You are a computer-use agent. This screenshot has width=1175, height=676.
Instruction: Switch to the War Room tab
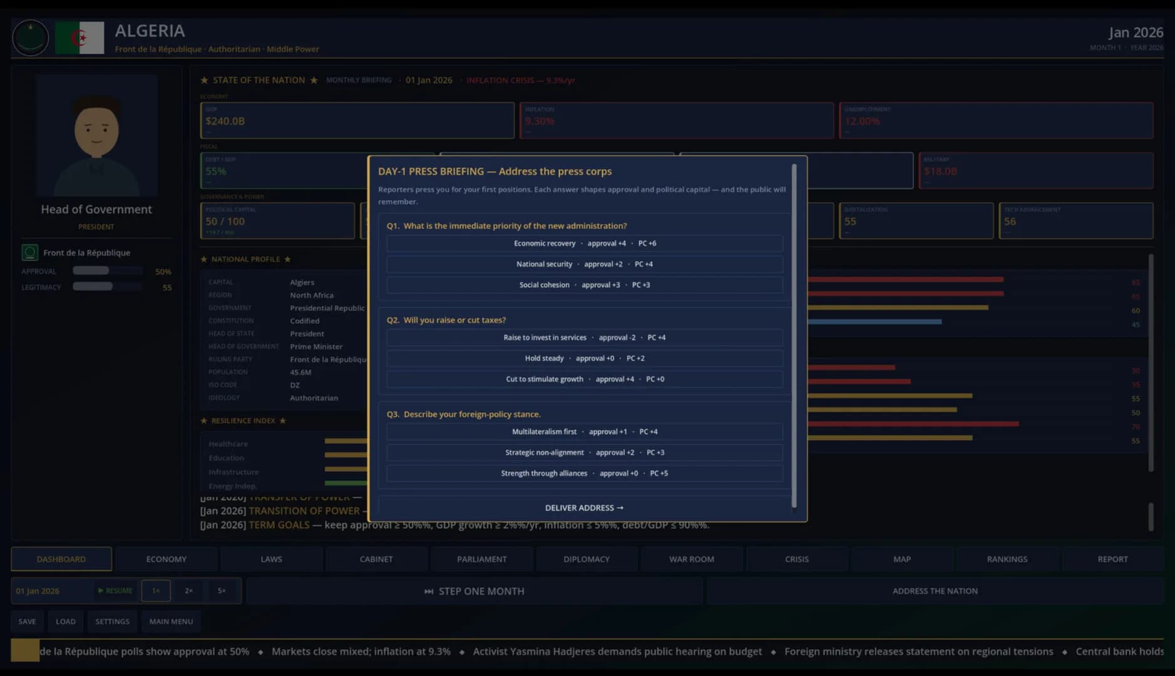coord(692,559)
